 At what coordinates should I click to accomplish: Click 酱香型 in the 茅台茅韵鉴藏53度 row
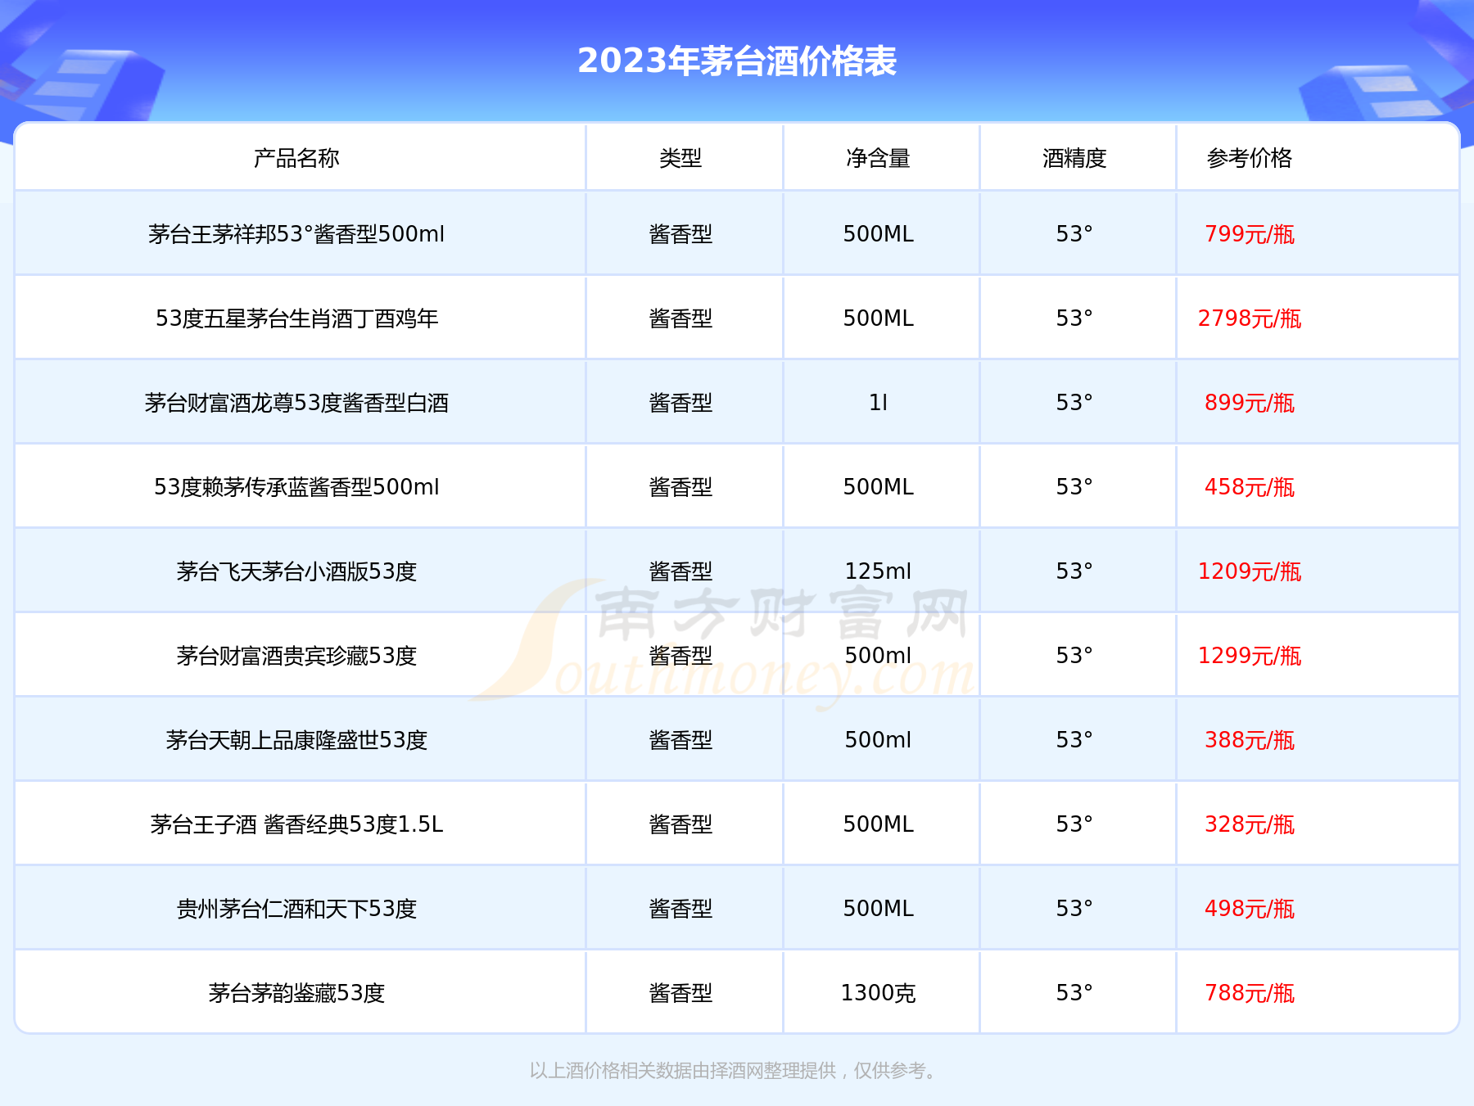(x=680, y=993)
